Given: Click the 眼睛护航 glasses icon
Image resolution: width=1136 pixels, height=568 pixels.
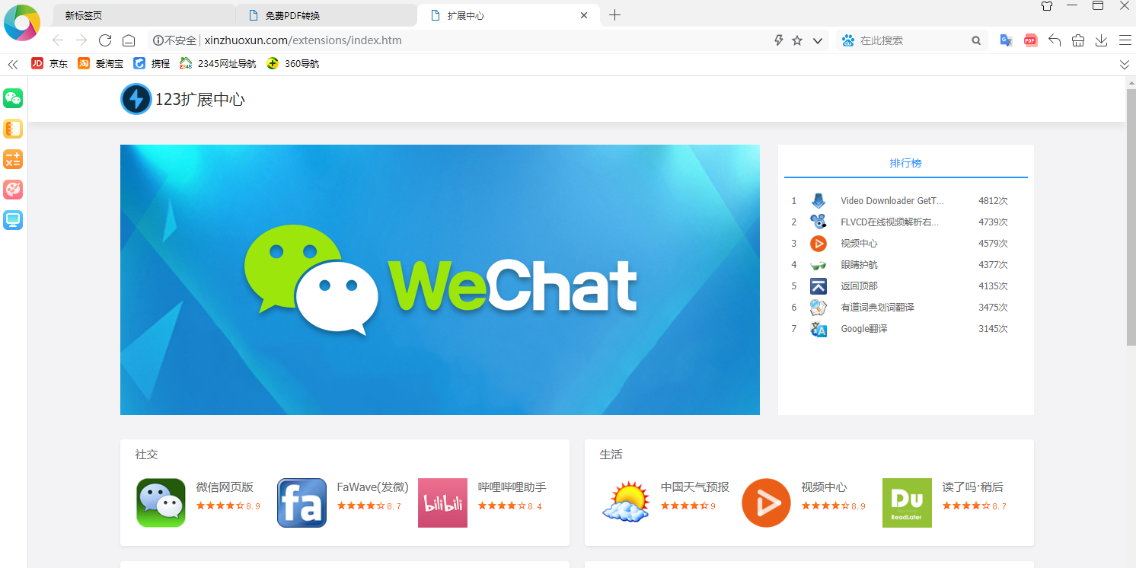Looking at the screenshot, I should 818,265.
